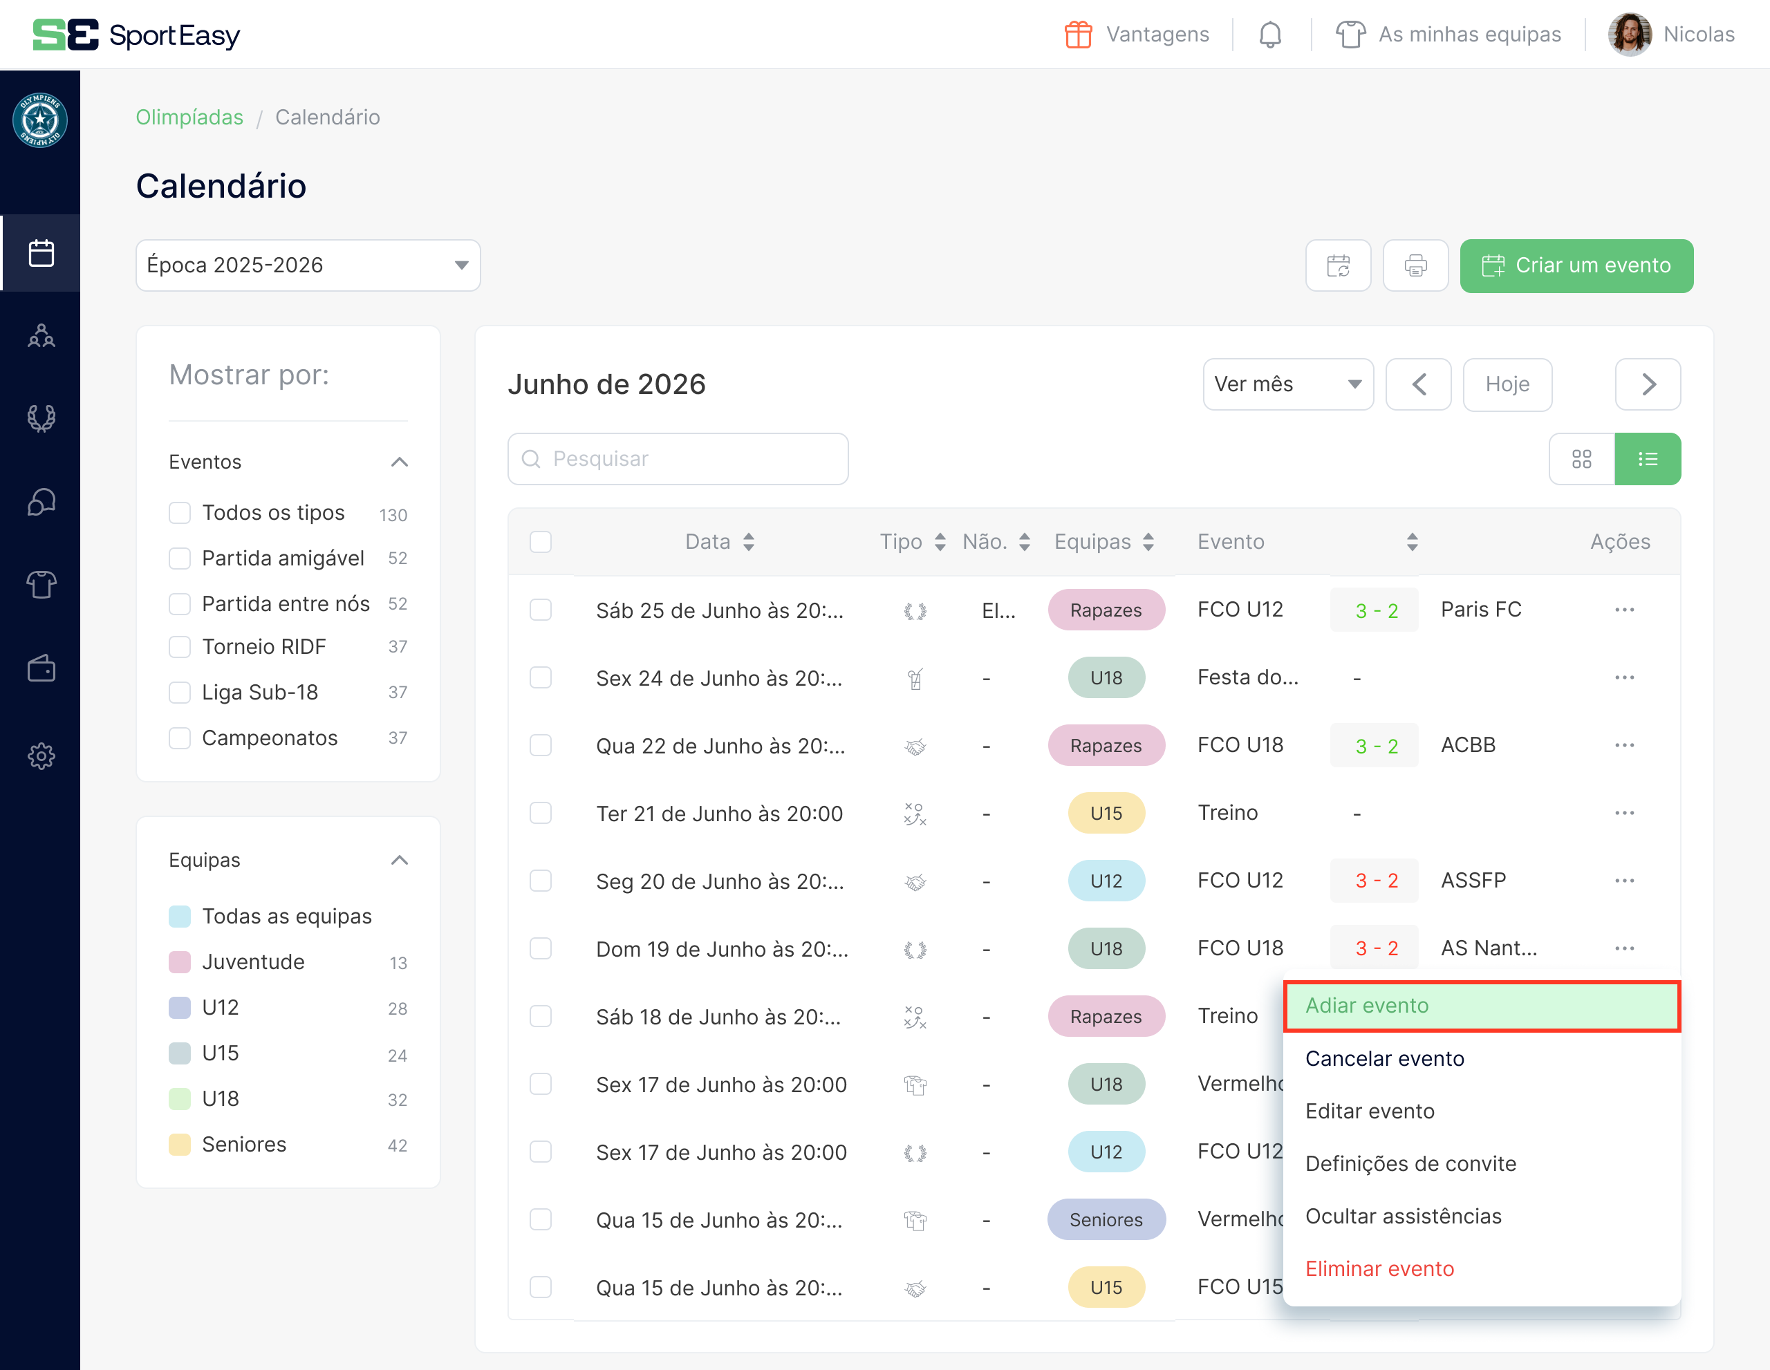Open actions menu for Paris FC row
Screen dimensions: 1770x1370
[x=1624, y=609]
